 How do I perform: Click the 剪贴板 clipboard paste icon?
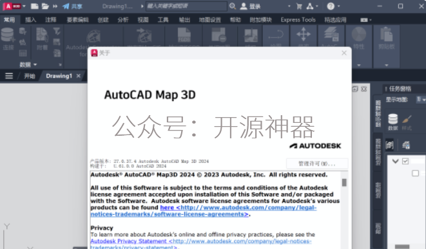click(x=386, y=35)
